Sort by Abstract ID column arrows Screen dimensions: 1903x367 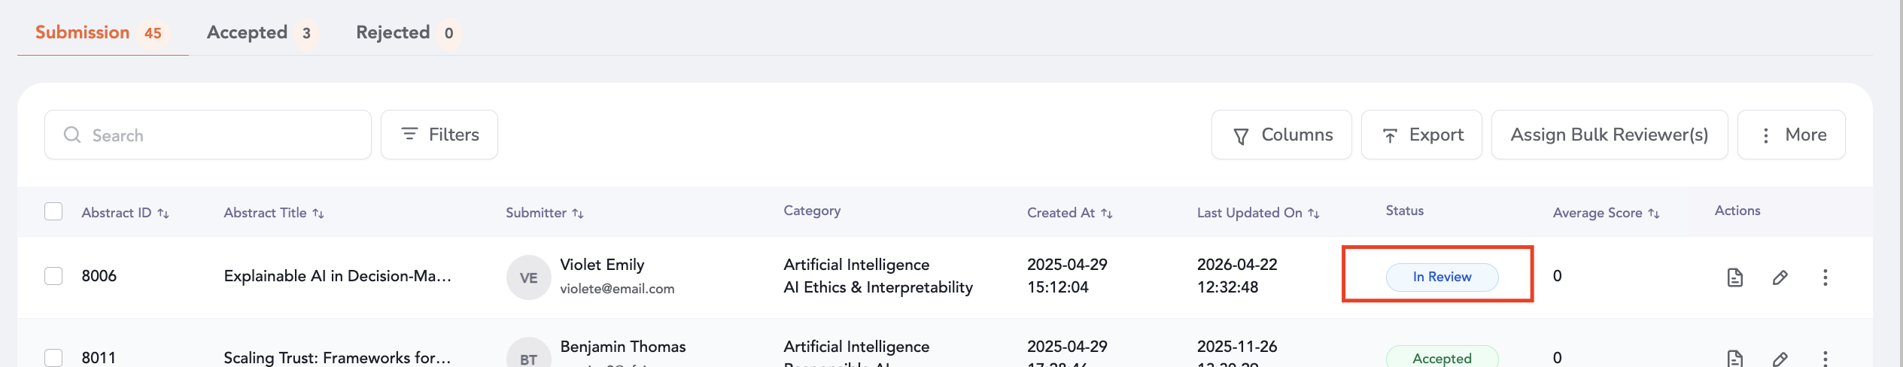click(x=163, y=214)
